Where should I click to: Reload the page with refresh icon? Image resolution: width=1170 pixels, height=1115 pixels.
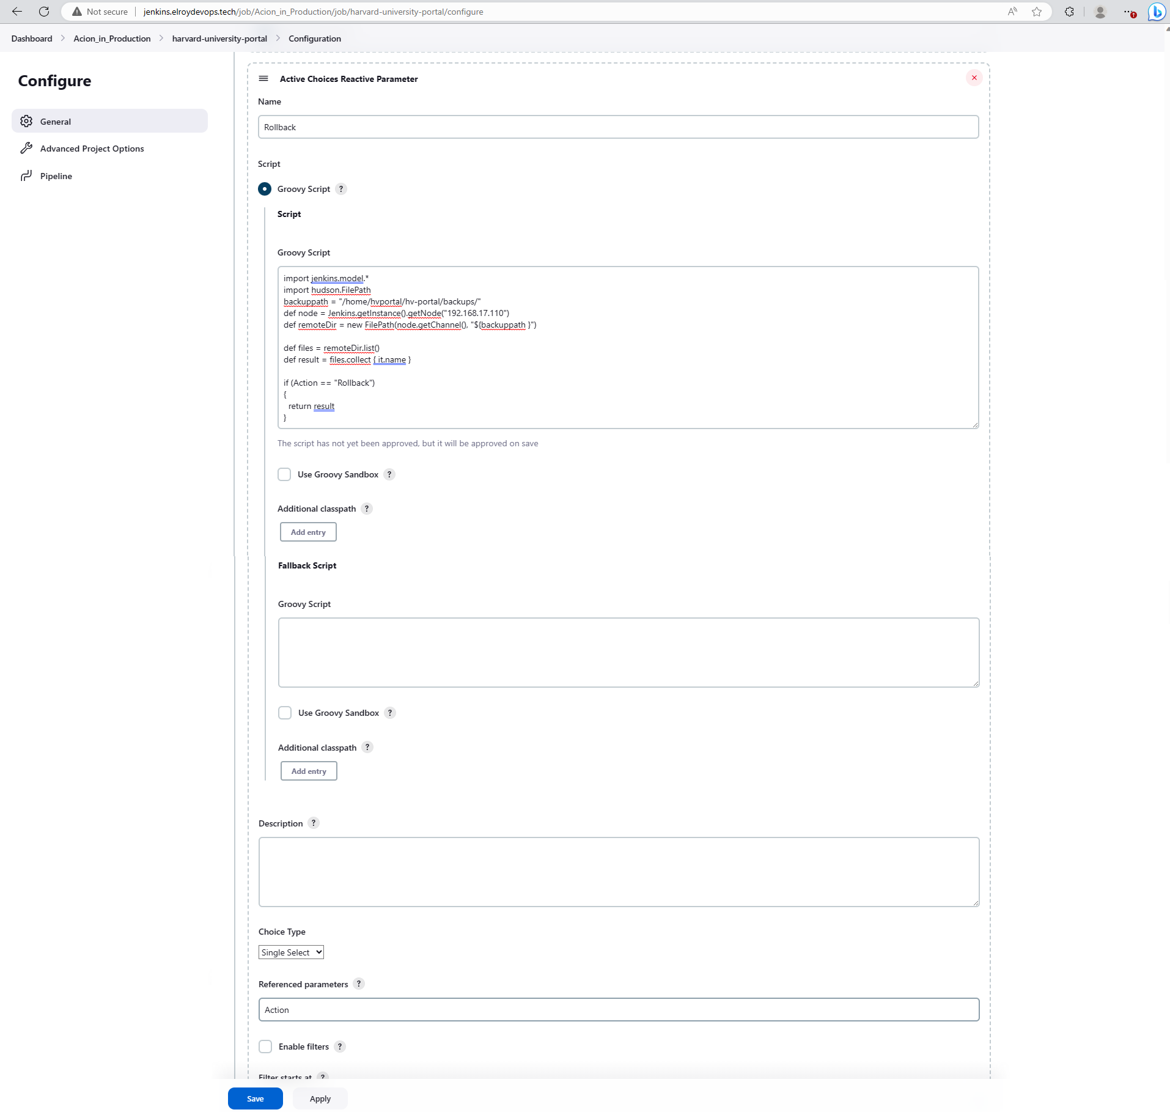(x=44, y=12)
